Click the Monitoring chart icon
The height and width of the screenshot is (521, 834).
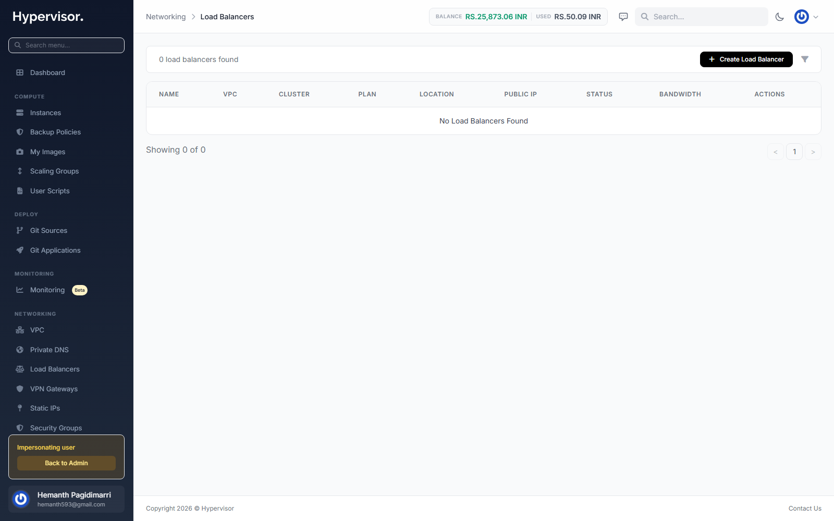[20, 290]
